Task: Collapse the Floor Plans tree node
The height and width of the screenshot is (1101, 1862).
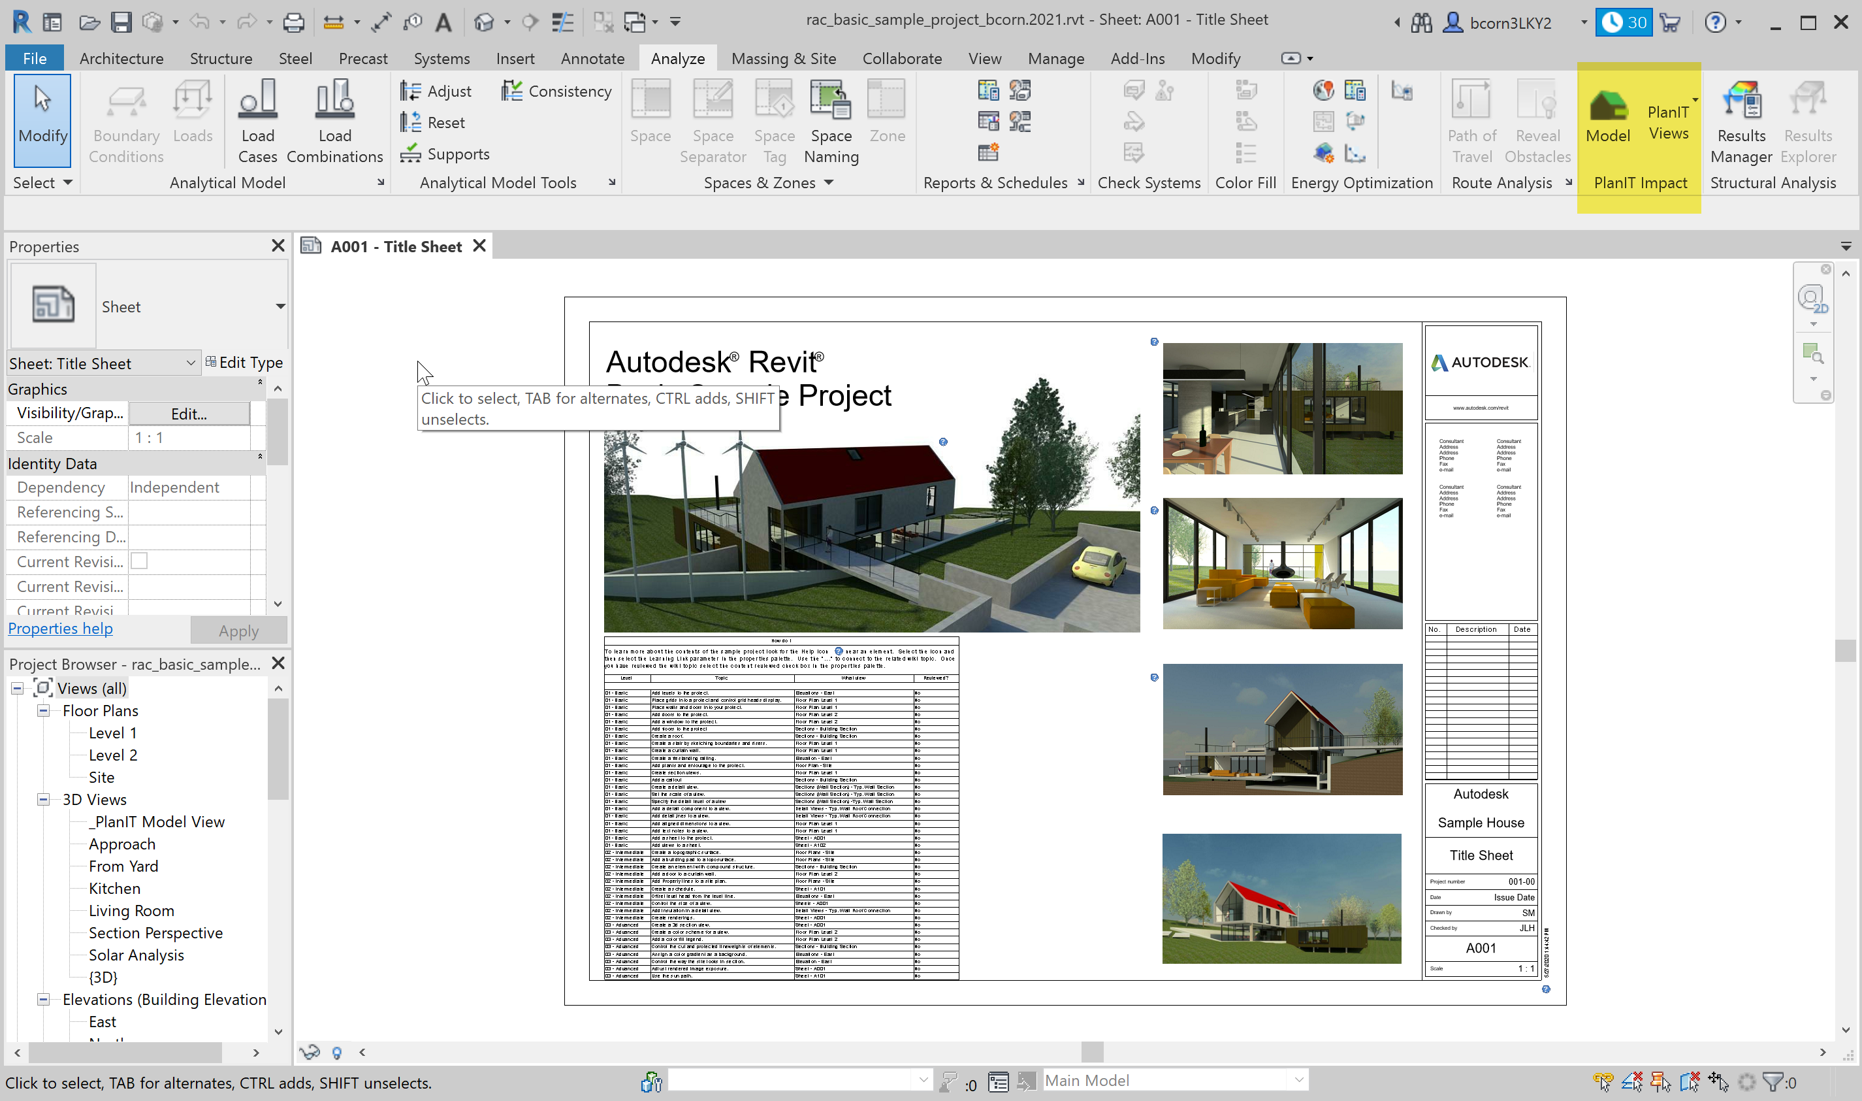Action: (x=44, y=711)
